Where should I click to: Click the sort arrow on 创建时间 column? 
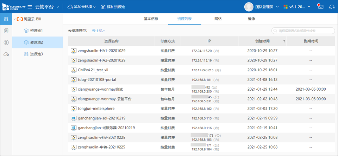(284, 41)
